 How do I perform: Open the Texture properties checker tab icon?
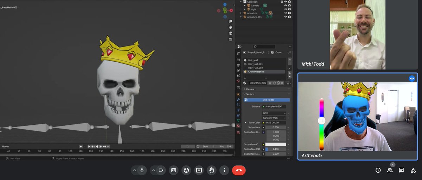238,132
